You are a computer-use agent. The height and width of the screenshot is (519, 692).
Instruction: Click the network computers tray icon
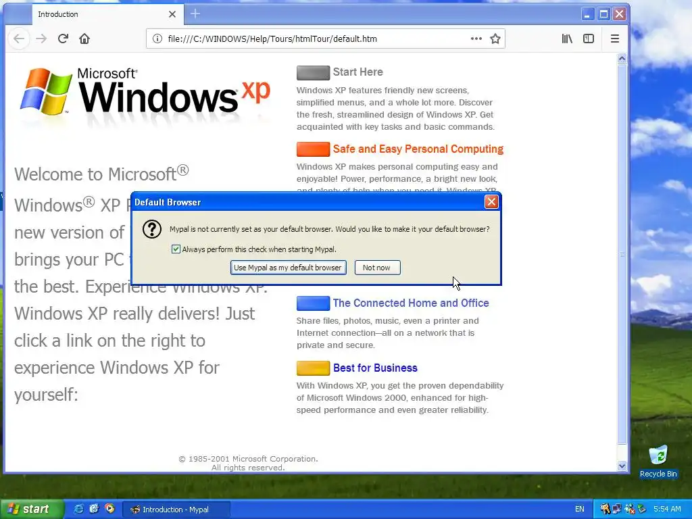pos(616,510)
